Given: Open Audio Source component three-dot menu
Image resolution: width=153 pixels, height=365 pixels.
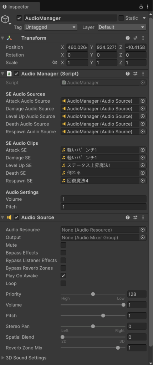Looking at the screenshot, I should (x=143, y=217).
